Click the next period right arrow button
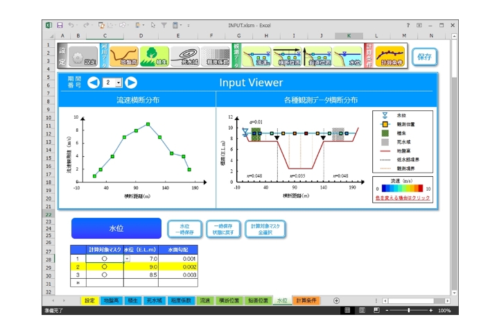 [131, 83]
